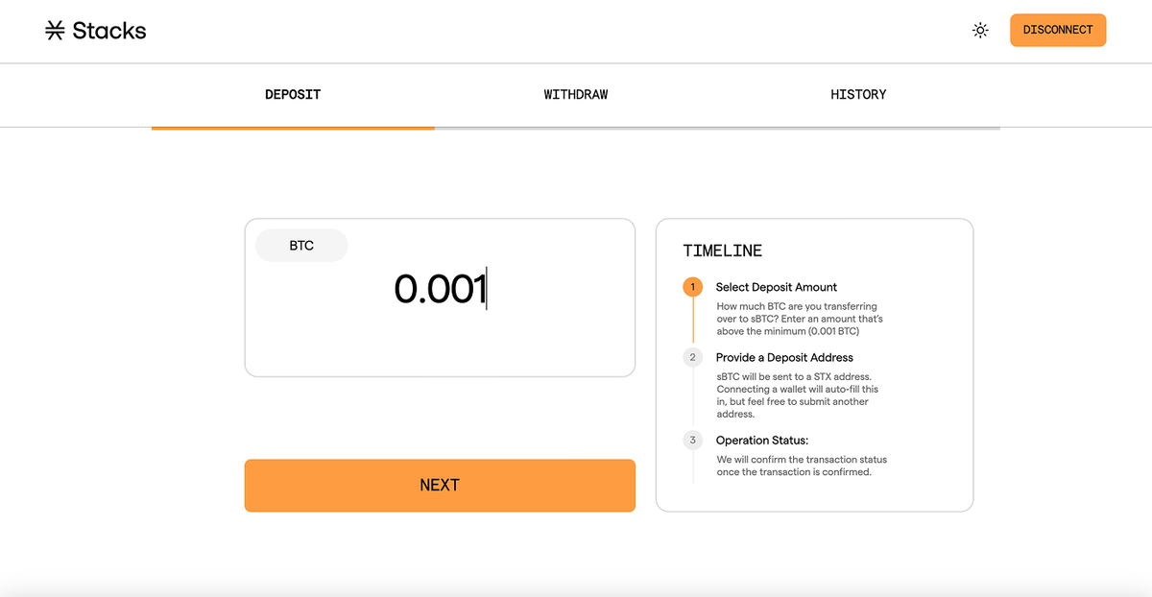Click the minimum 0.001 BTC description text
Screen dimensions: 1152x597
799,319
